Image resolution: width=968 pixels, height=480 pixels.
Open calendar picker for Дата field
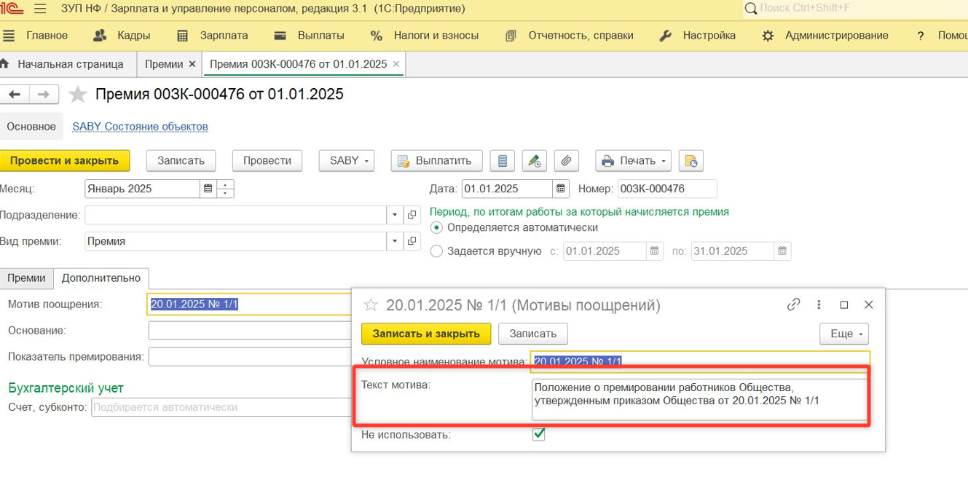click(560, 189)
